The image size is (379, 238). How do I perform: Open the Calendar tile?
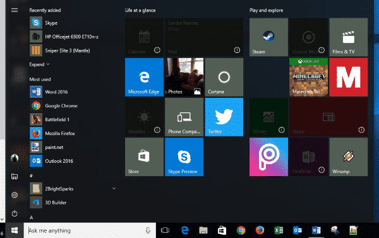point(144,37)
